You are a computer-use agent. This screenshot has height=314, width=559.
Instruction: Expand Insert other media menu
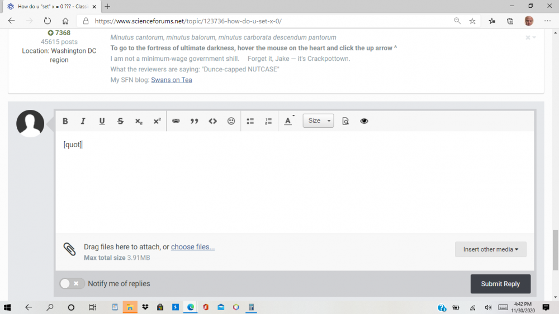(x=490, y=249)
